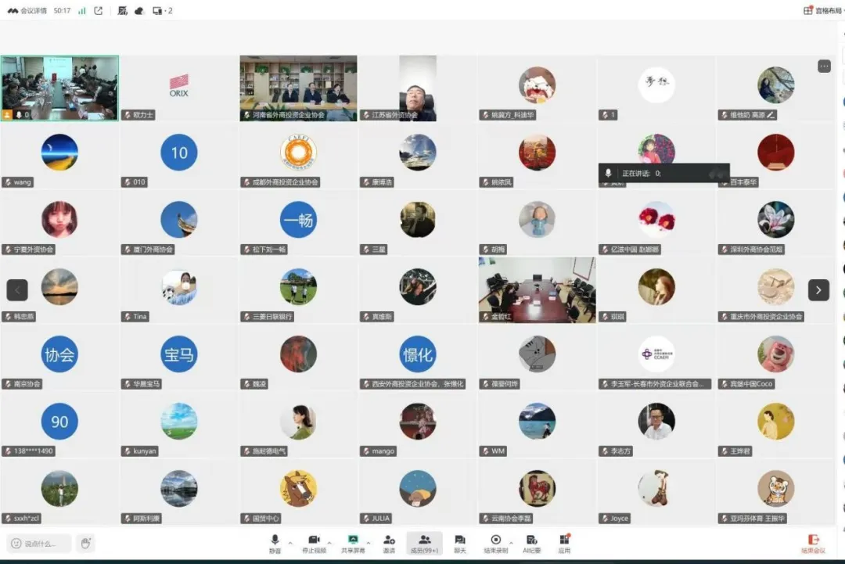Toggle recording with the 结束录制 button
Screen dimensions: 845x564
(x=495, y=543)
